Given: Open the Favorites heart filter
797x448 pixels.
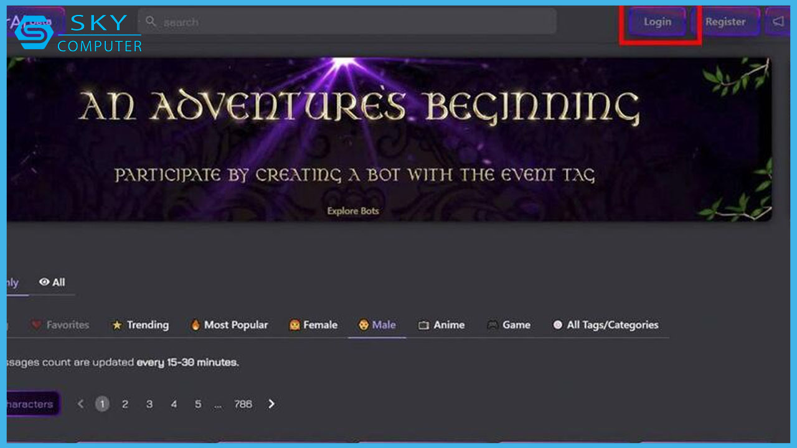Looking at the screenshot, I should (x=60, y=325).
